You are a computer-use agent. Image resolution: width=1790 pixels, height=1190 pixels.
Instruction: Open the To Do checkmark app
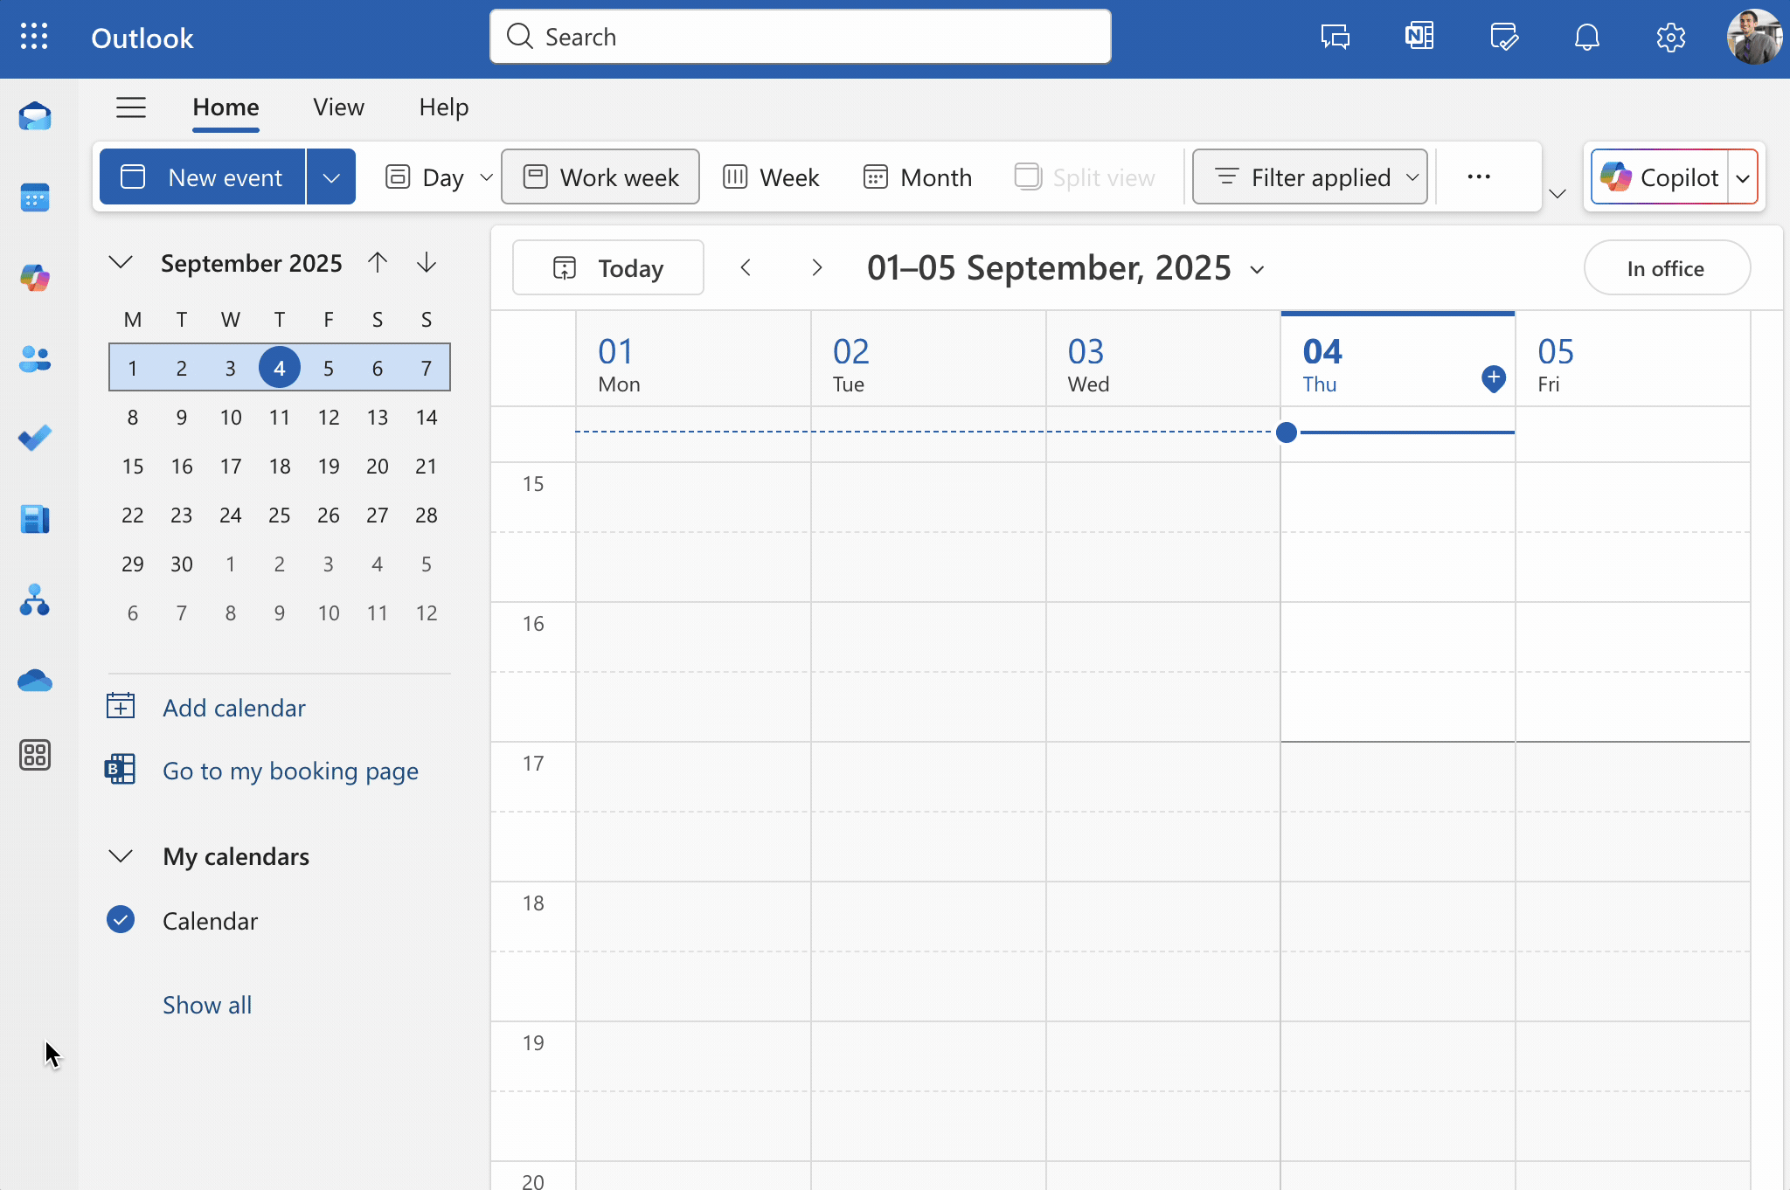(x=35, y=438)
